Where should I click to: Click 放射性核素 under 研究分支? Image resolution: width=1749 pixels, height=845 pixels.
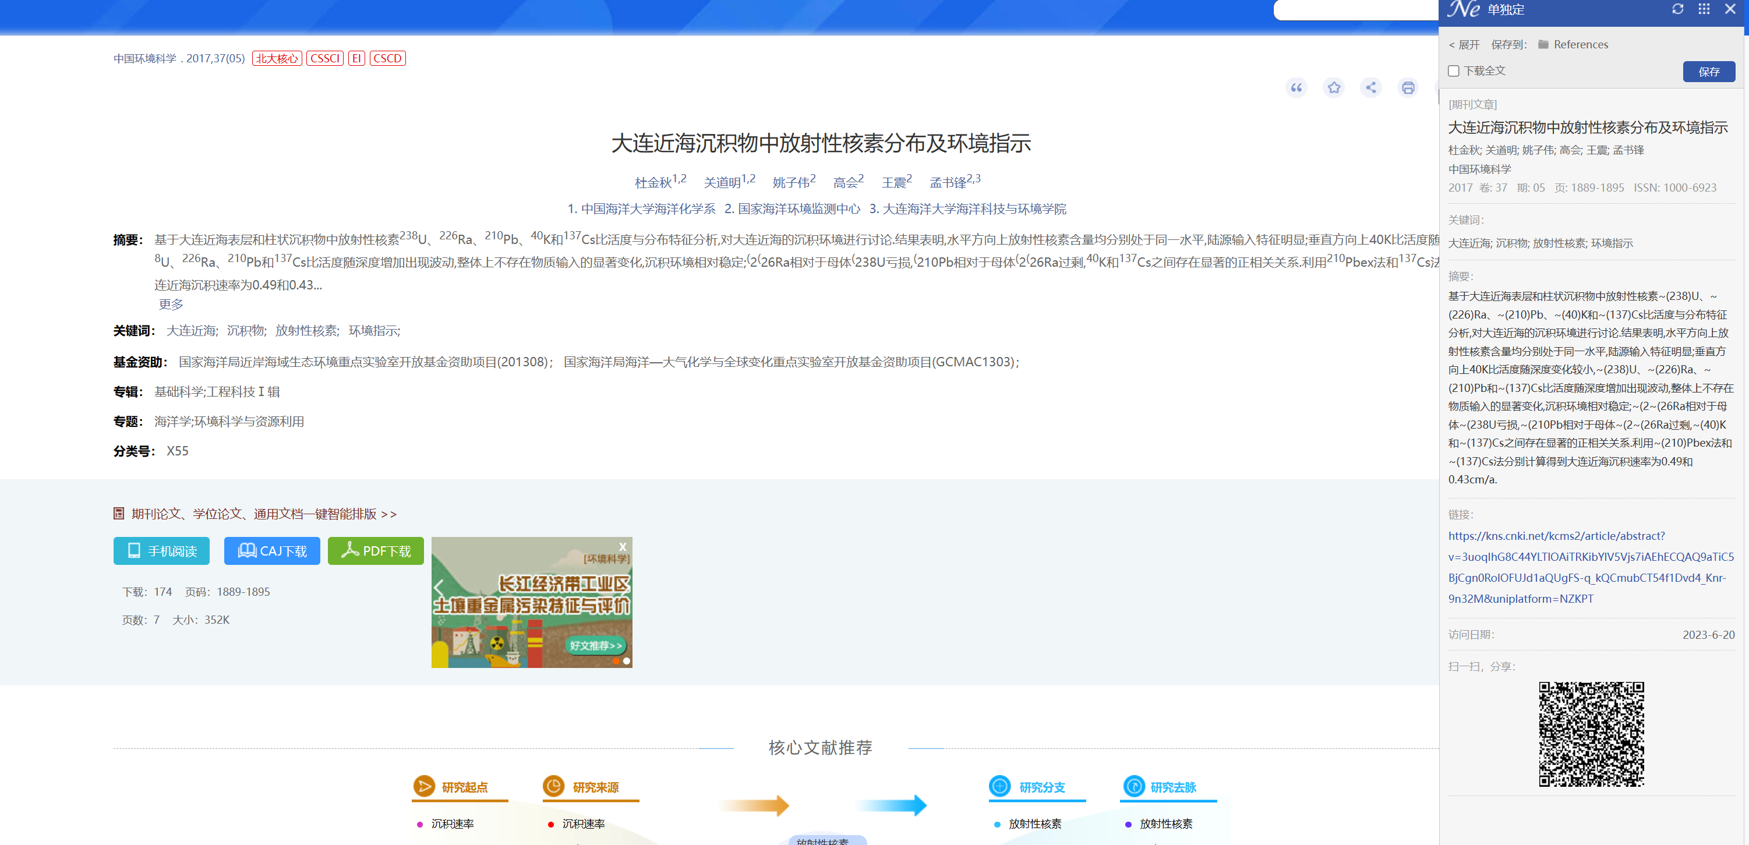point(1035,824)
